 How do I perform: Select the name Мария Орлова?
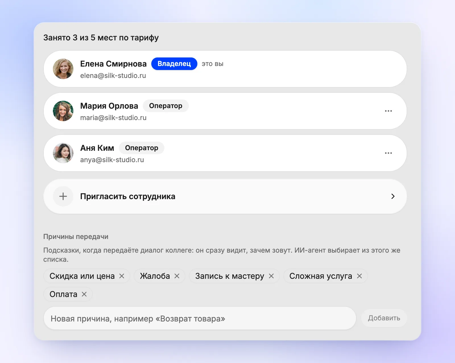tap(109, 106)
